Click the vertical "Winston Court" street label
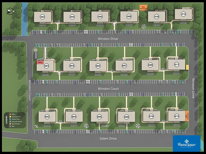 [30, 90]
